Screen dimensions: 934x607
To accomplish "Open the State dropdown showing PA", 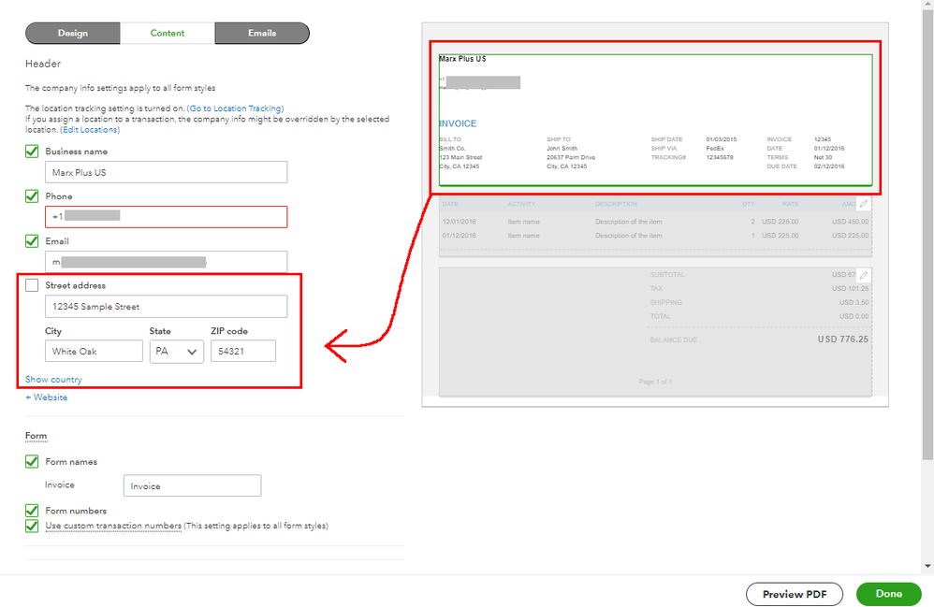I will (176, 351).
